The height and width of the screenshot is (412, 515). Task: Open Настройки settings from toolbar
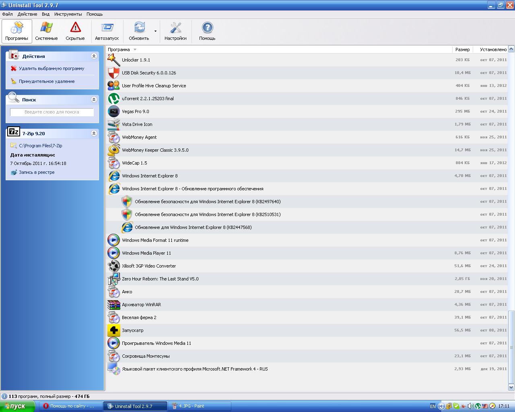[175, 31]
